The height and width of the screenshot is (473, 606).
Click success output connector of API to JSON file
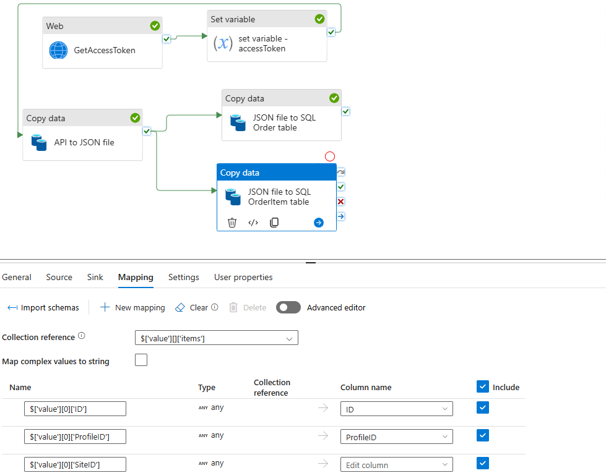point(147,131)
